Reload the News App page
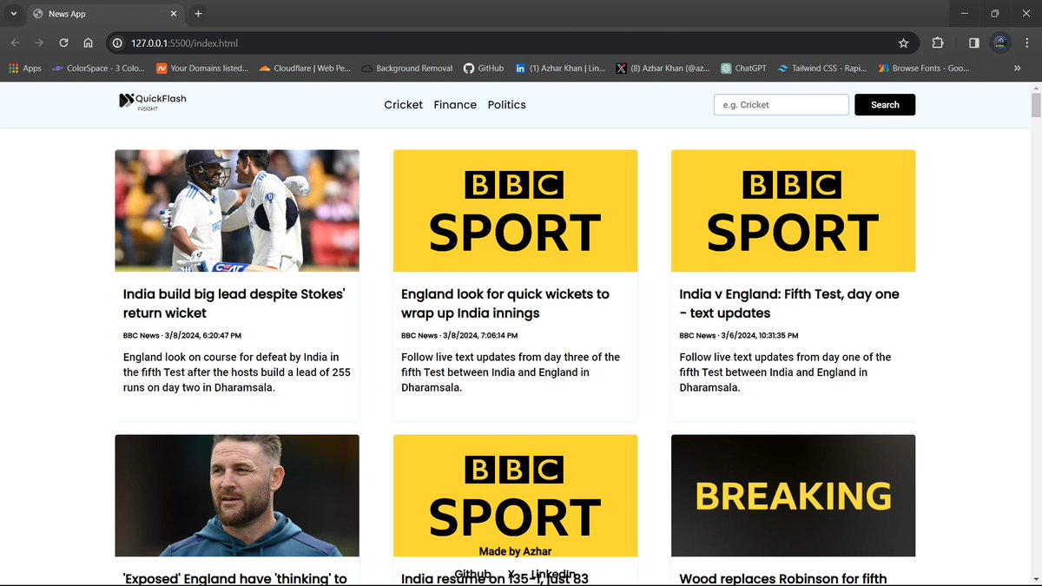Screen dimensions: 1042x586 pos(63,43)
